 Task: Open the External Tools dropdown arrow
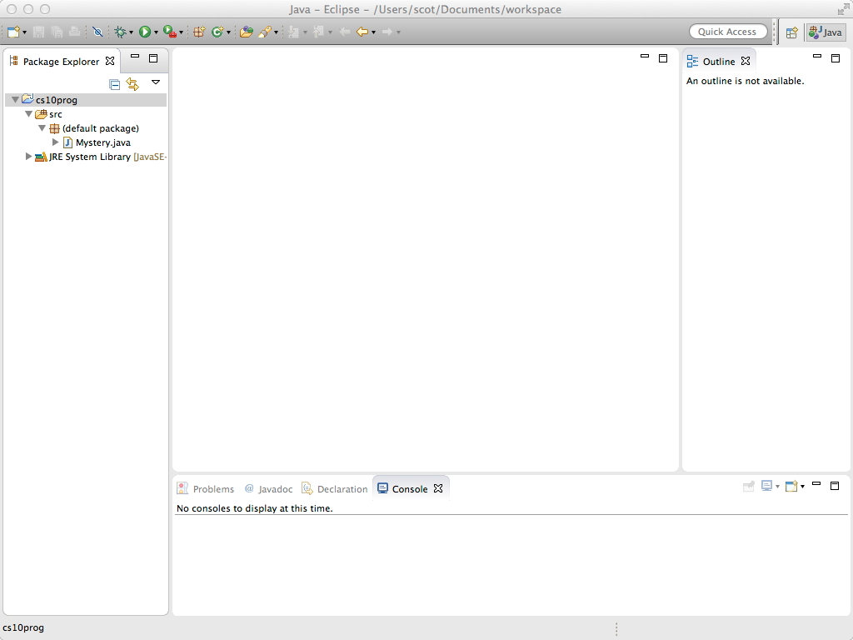(x=181, y=32)
